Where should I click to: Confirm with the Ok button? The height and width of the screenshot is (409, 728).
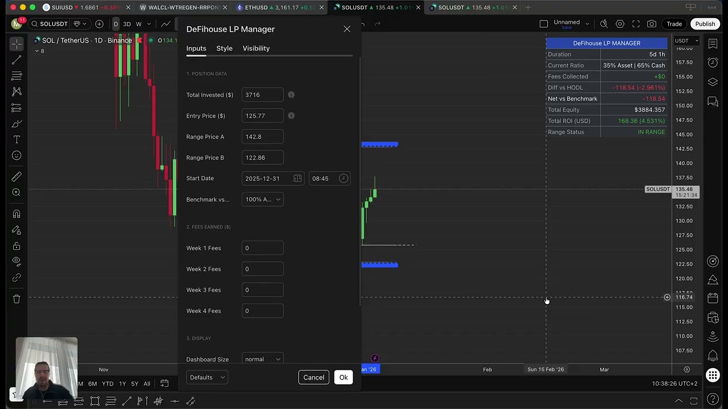pos(344,377)
